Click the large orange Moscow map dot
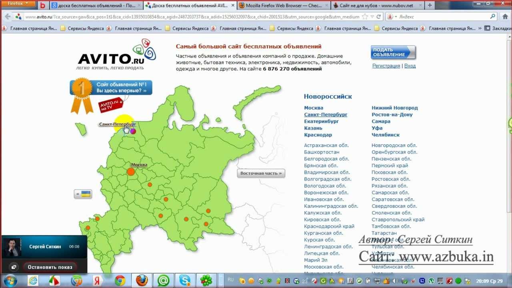This screenshot has height=288, width=512. point(131,172)
